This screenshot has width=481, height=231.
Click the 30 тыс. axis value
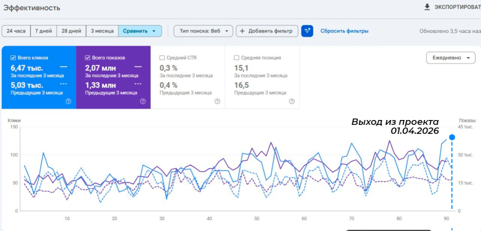point(465,155)
